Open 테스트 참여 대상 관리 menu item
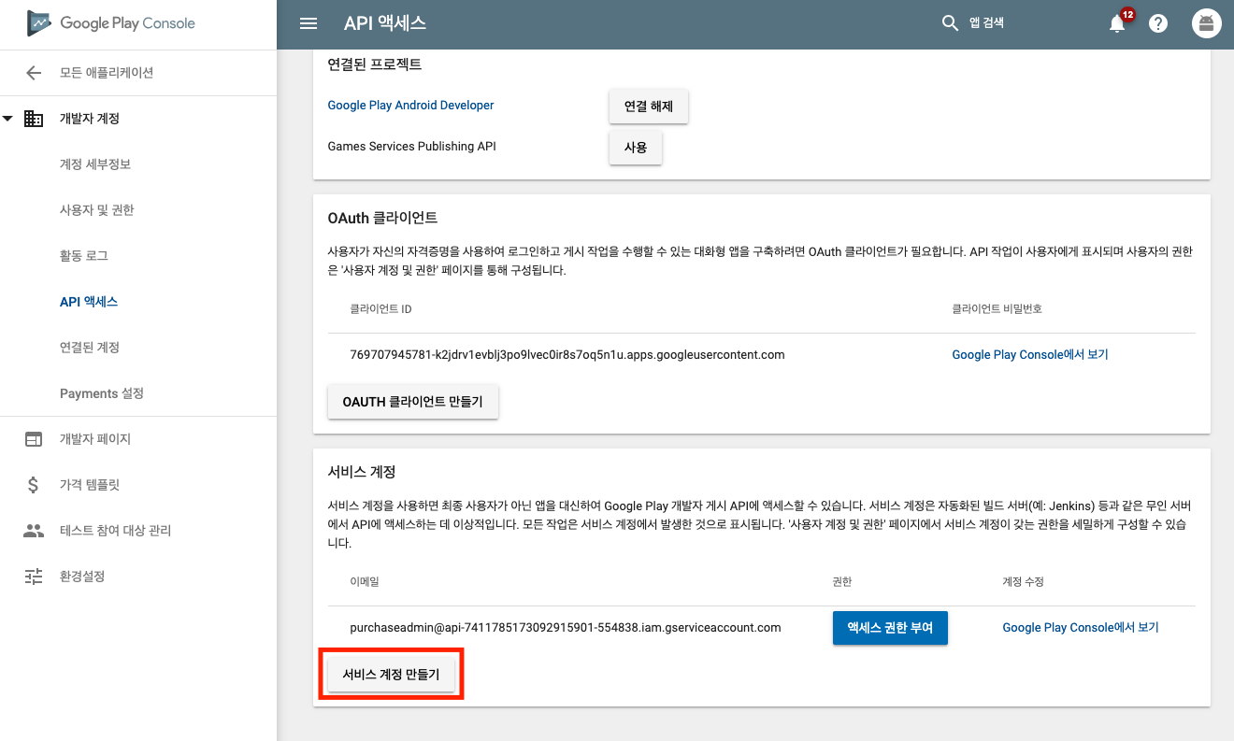Screen dimensions: 1234x741 tap(115, 531)
